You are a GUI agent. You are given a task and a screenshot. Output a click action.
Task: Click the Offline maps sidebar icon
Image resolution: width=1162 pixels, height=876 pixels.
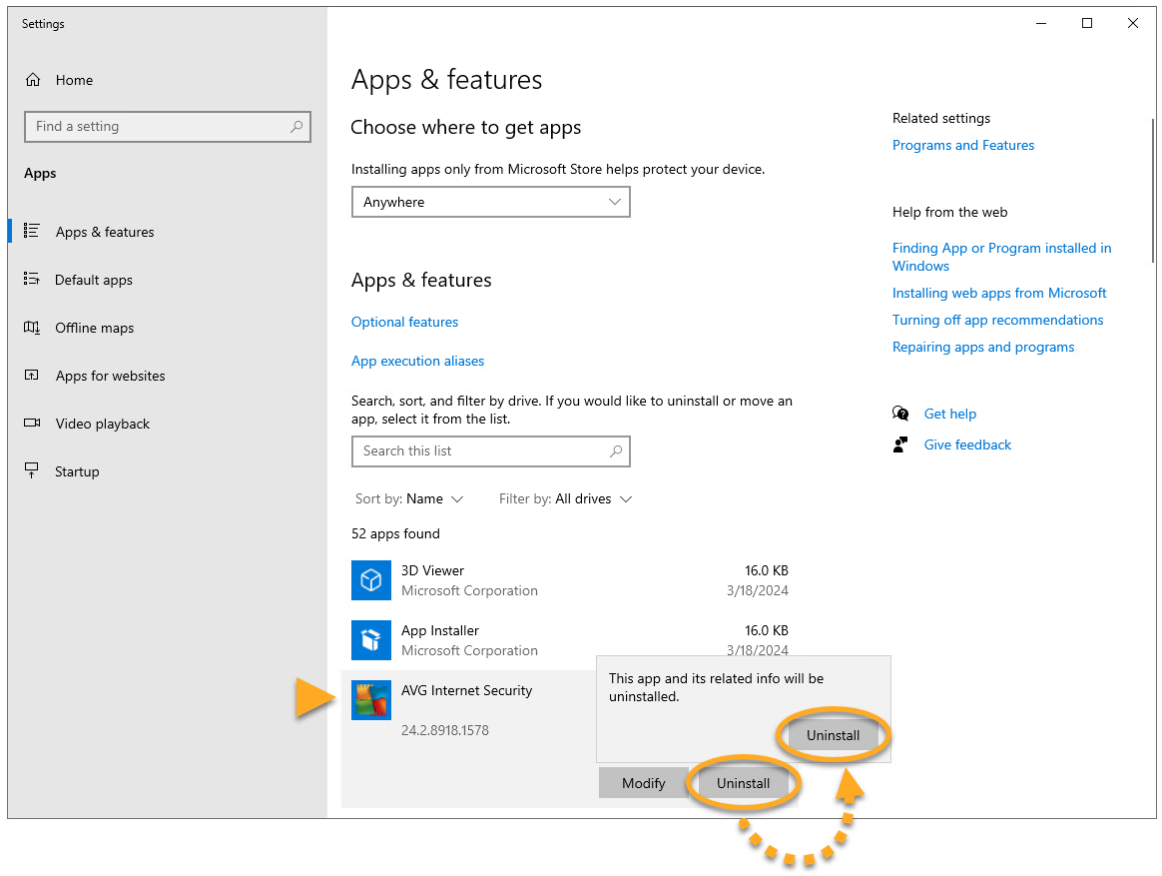click(x=32, y=328)
